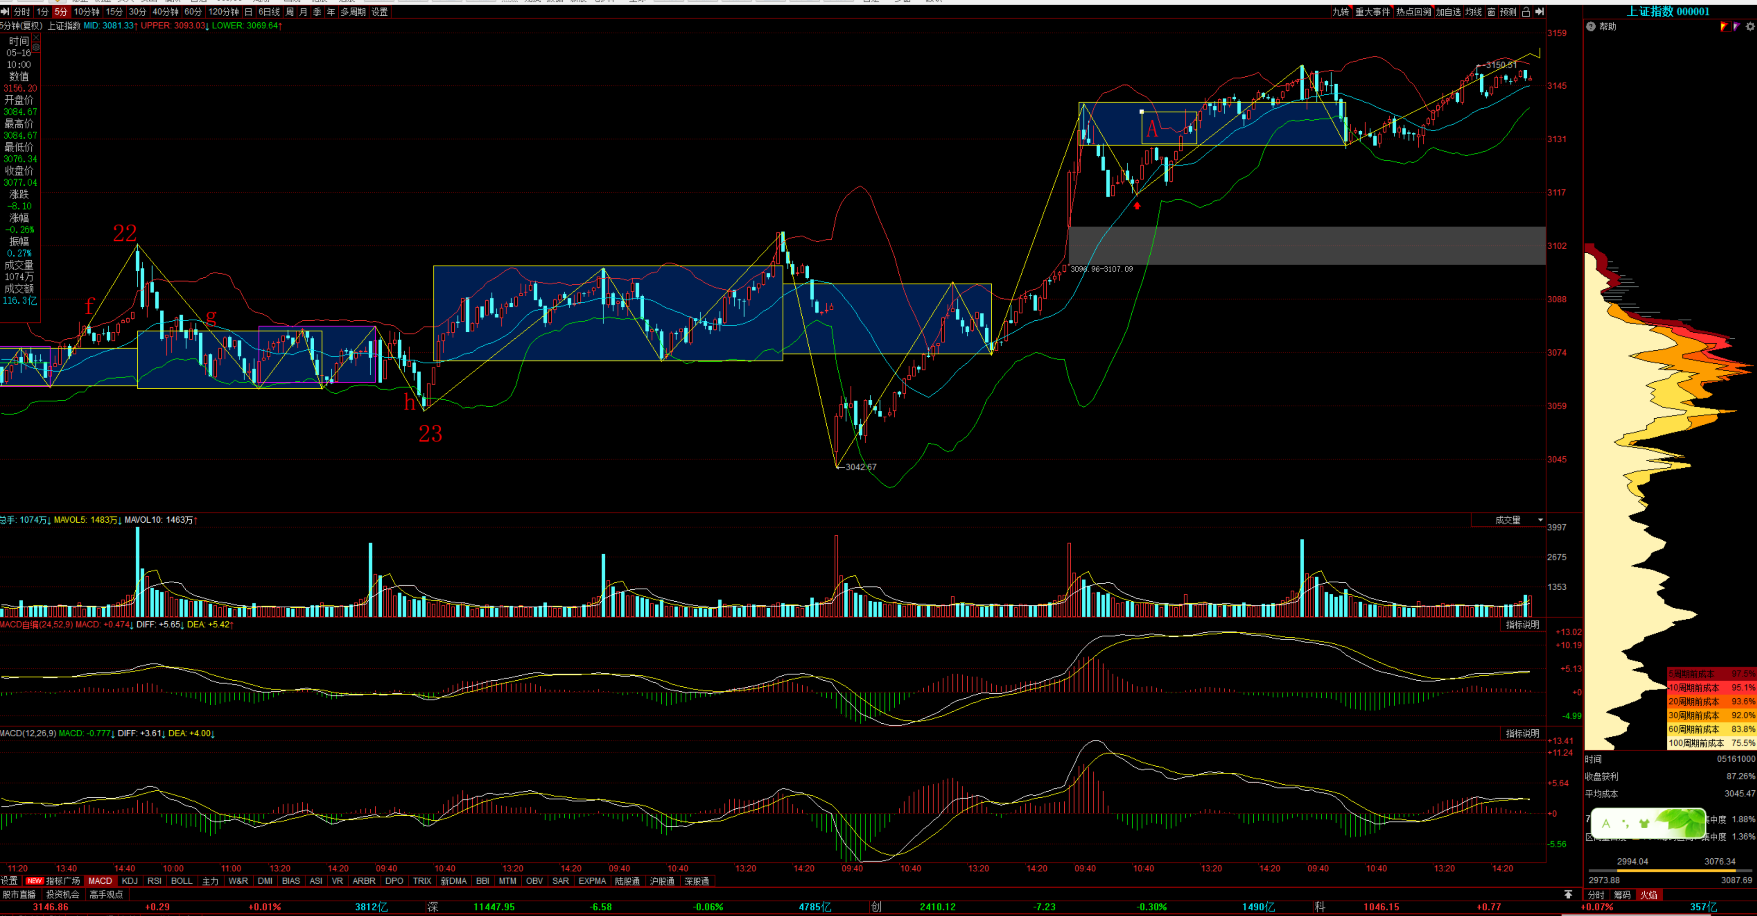The height and width of the screenshot is (916, 1757).
Task: Click the left collapse arrow beside 分时
Action: click(6, 12)
